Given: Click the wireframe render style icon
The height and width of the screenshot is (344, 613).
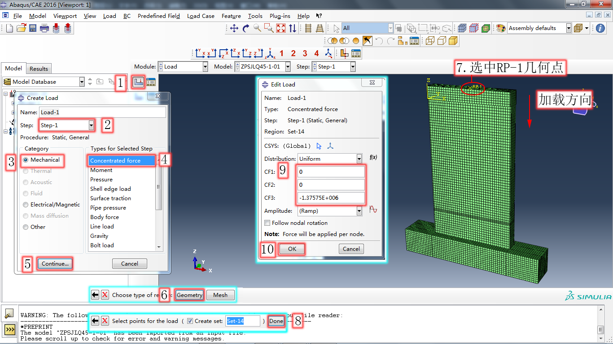Looking at the screenshot, I should click(430, 41).
